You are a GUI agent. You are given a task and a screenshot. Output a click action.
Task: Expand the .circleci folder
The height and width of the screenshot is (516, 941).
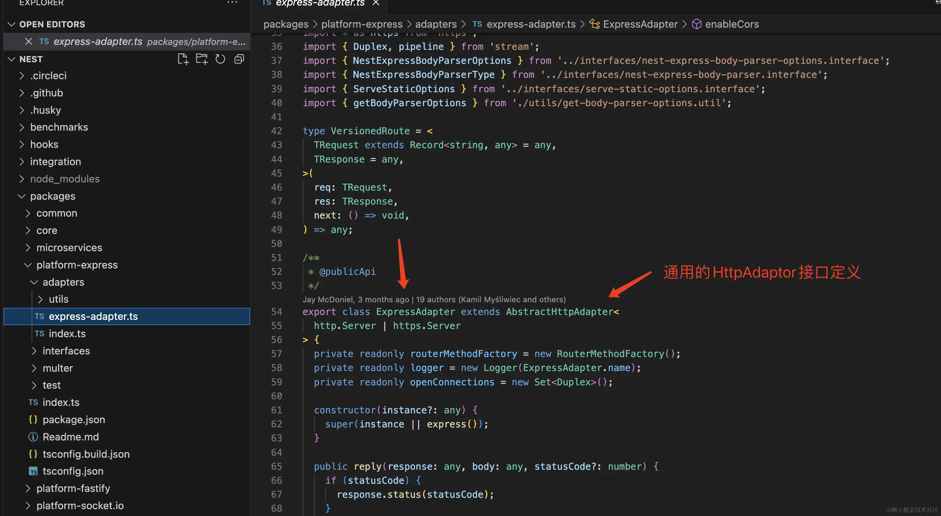click(x=22, y=76)
